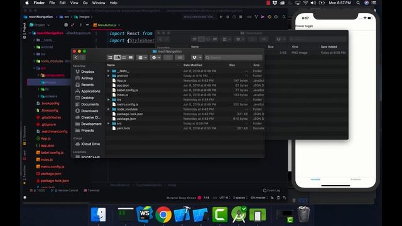Screen dimensions: 402x226
Task: Expand the __tests__ folder in Finder list
Action: tap(109, 71)
